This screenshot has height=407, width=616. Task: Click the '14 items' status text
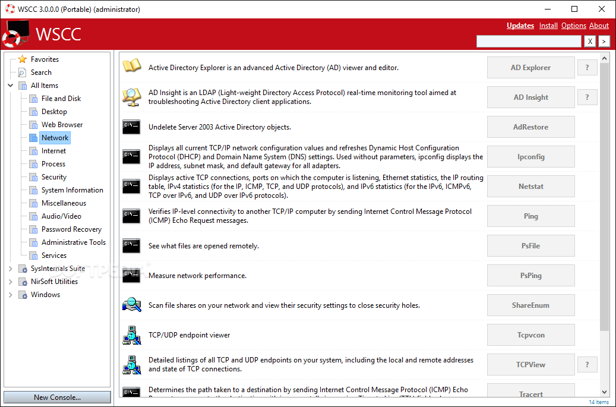[x=599, y=402]
